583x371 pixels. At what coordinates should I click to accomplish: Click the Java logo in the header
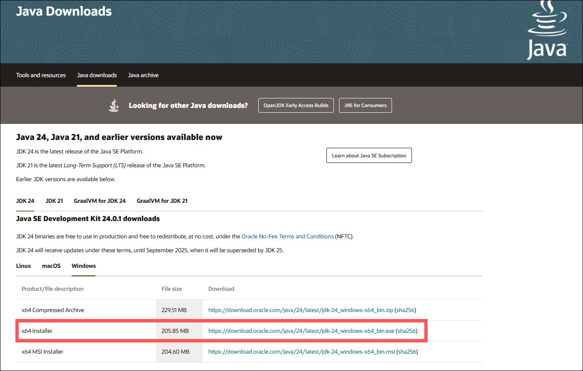[x=547, y=29]
